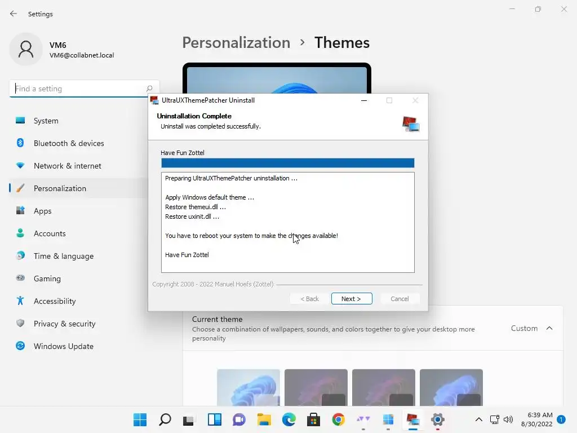Click the UltraUXThemePatcher title bar icon

tap(154, 100)
